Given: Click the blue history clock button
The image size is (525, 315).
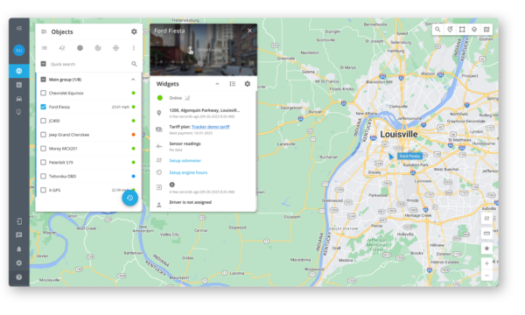Looking at the screenshot, I should (x=129, y=198).
